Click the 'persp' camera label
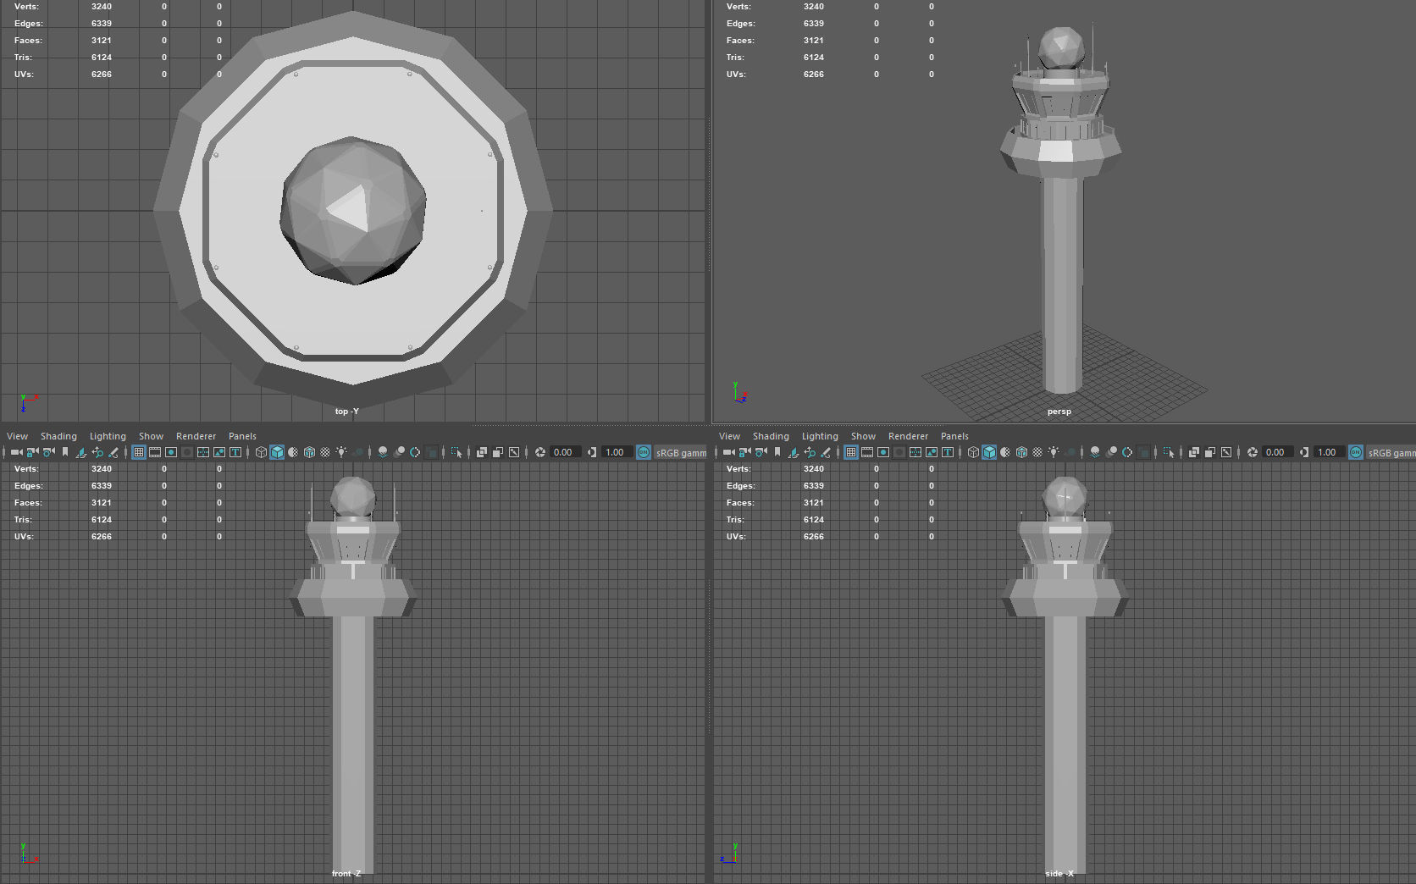The height and width of the screenshot is (884, 1416). click(x=1059, y=412)
